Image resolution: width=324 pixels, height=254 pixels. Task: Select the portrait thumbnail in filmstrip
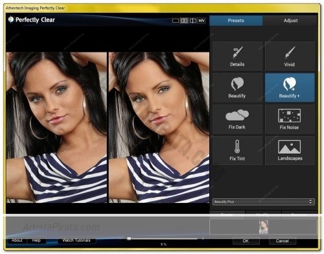[x=264, y=227]
